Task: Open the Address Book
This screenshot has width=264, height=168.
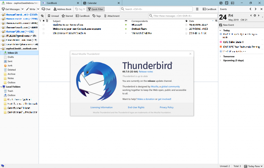Action: 62,9
